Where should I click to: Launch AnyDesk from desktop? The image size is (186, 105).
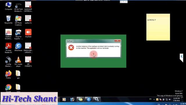(x=28, y=33)
